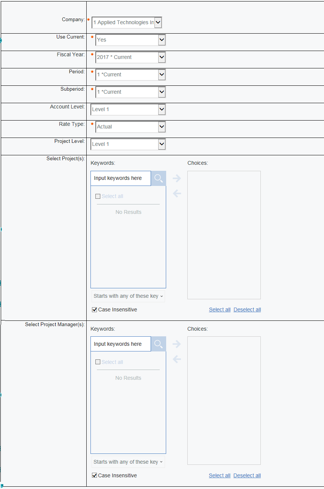The image size is (324, 489).
Task: Click the project manager keywords input field
Action: tap(120, 344)
